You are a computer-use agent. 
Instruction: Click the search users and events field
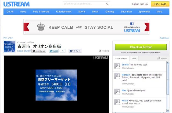coord(84,4)
